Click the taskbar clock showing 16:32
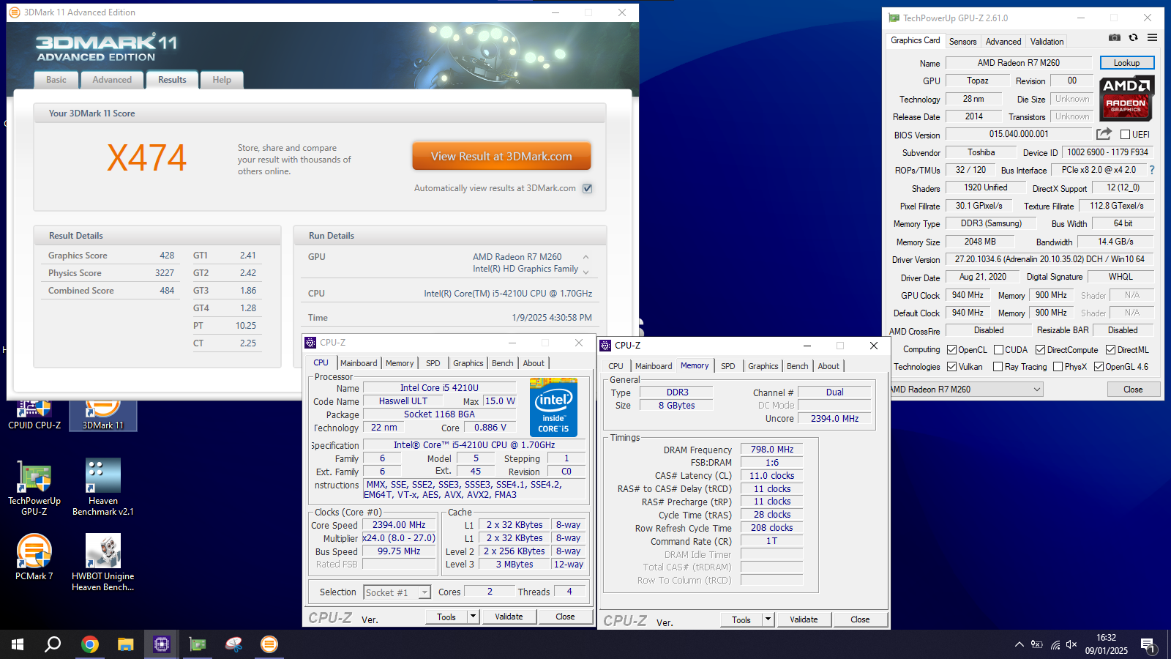The height and width of the screenshot is (659, 1171). [x=1106, y=644]
